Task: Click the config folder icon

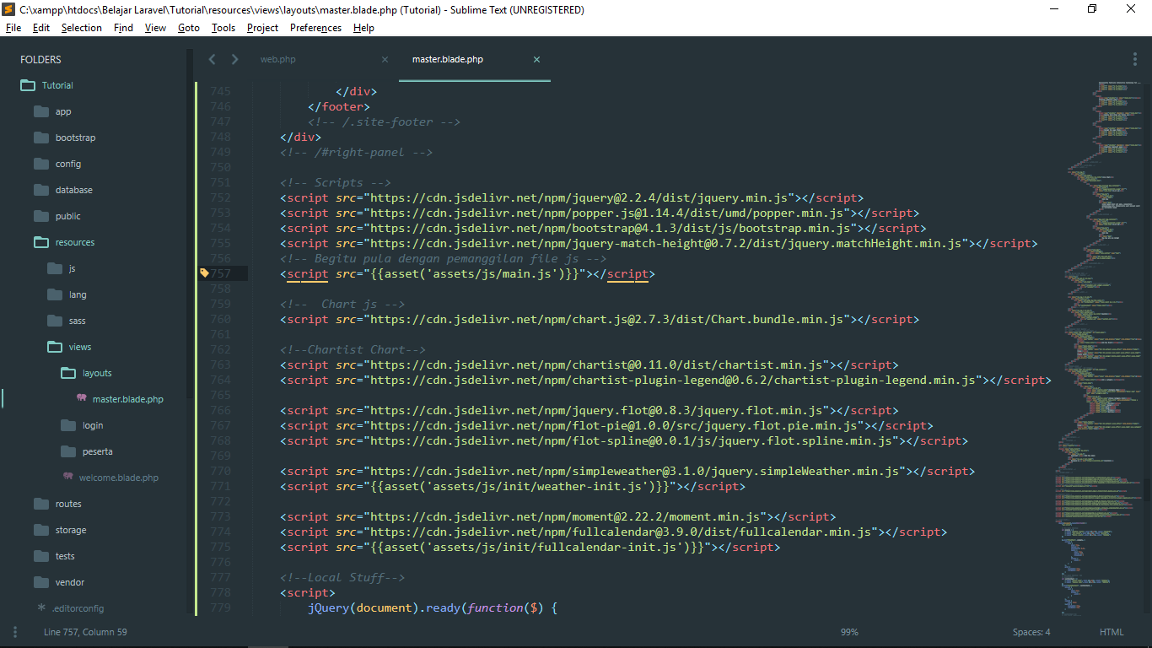Action: (x=41, y=164)
